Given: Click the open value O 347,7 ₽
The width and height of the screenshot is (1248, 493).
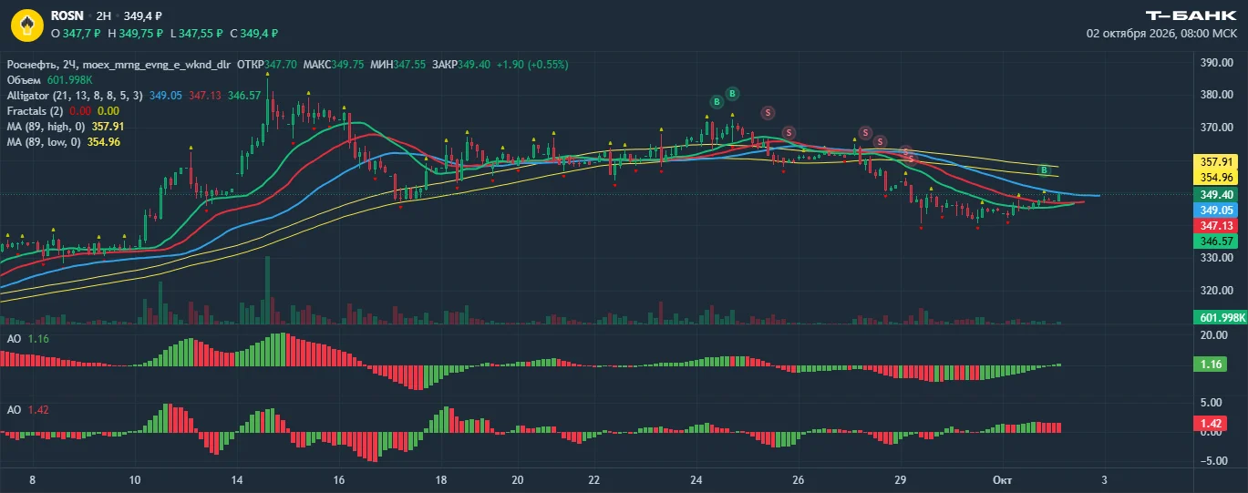Looking at the screenshot, I should point(76,34).
